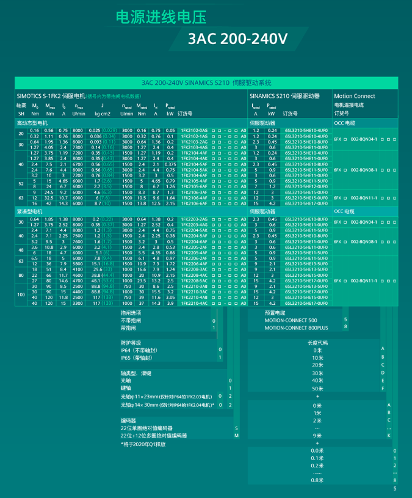Select "22位+12位多圈绝对值编码器" encoder option

(x=154, y=436)
